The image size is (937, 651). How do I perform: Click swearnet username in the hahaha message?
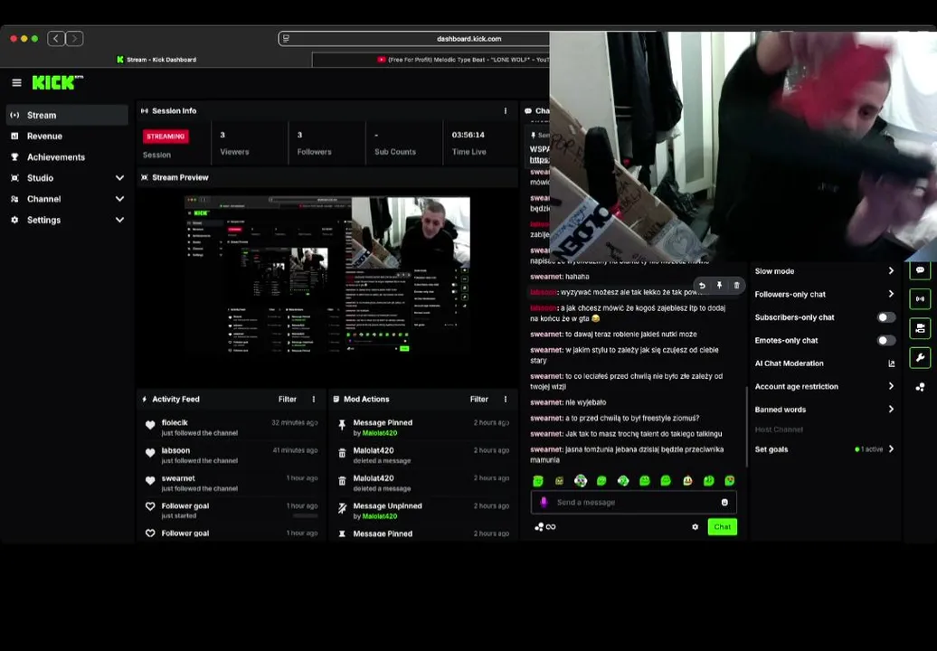point(546,277)
